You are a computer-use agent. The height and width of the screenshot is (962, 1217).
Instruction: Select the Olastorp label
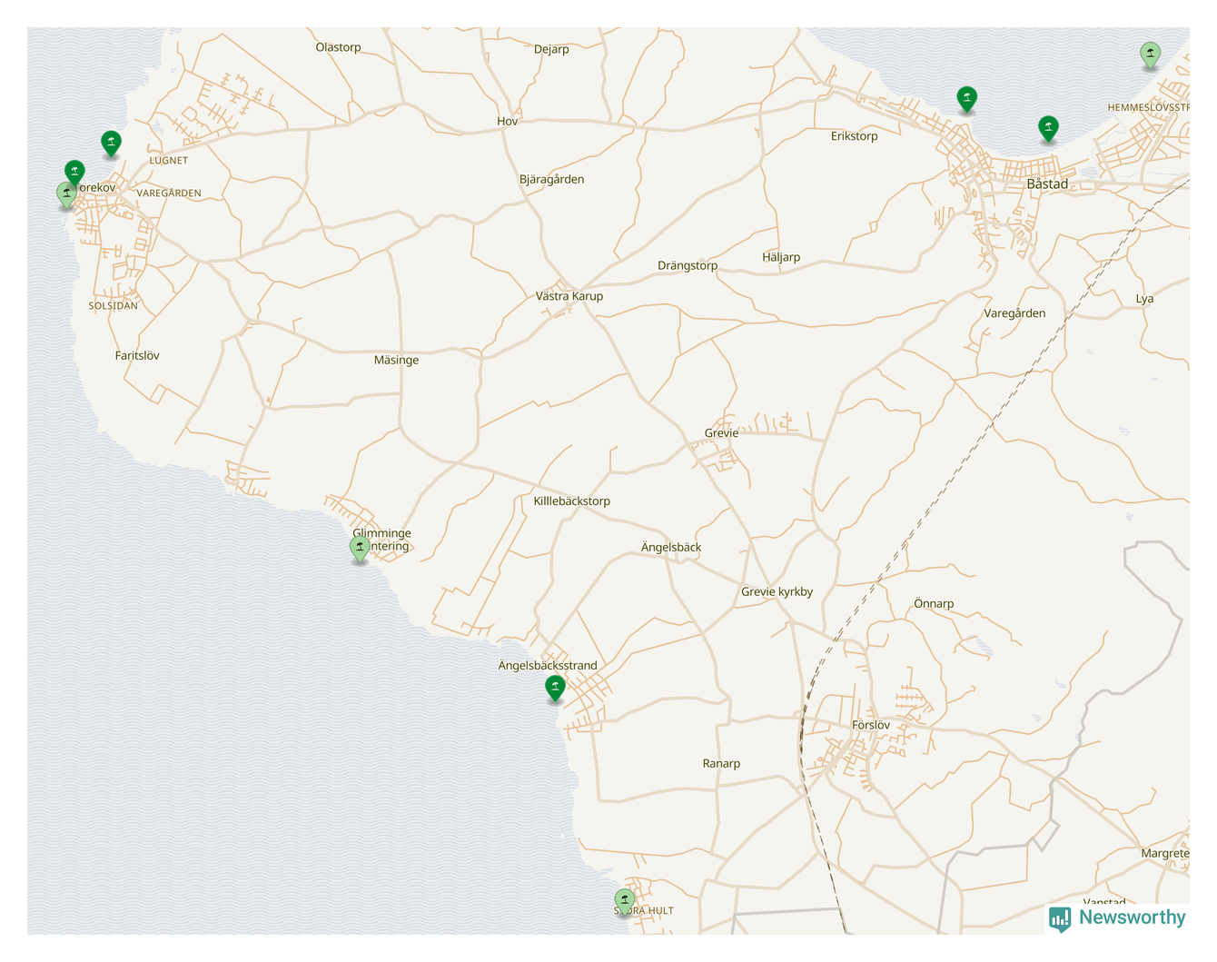coord(339,47)
